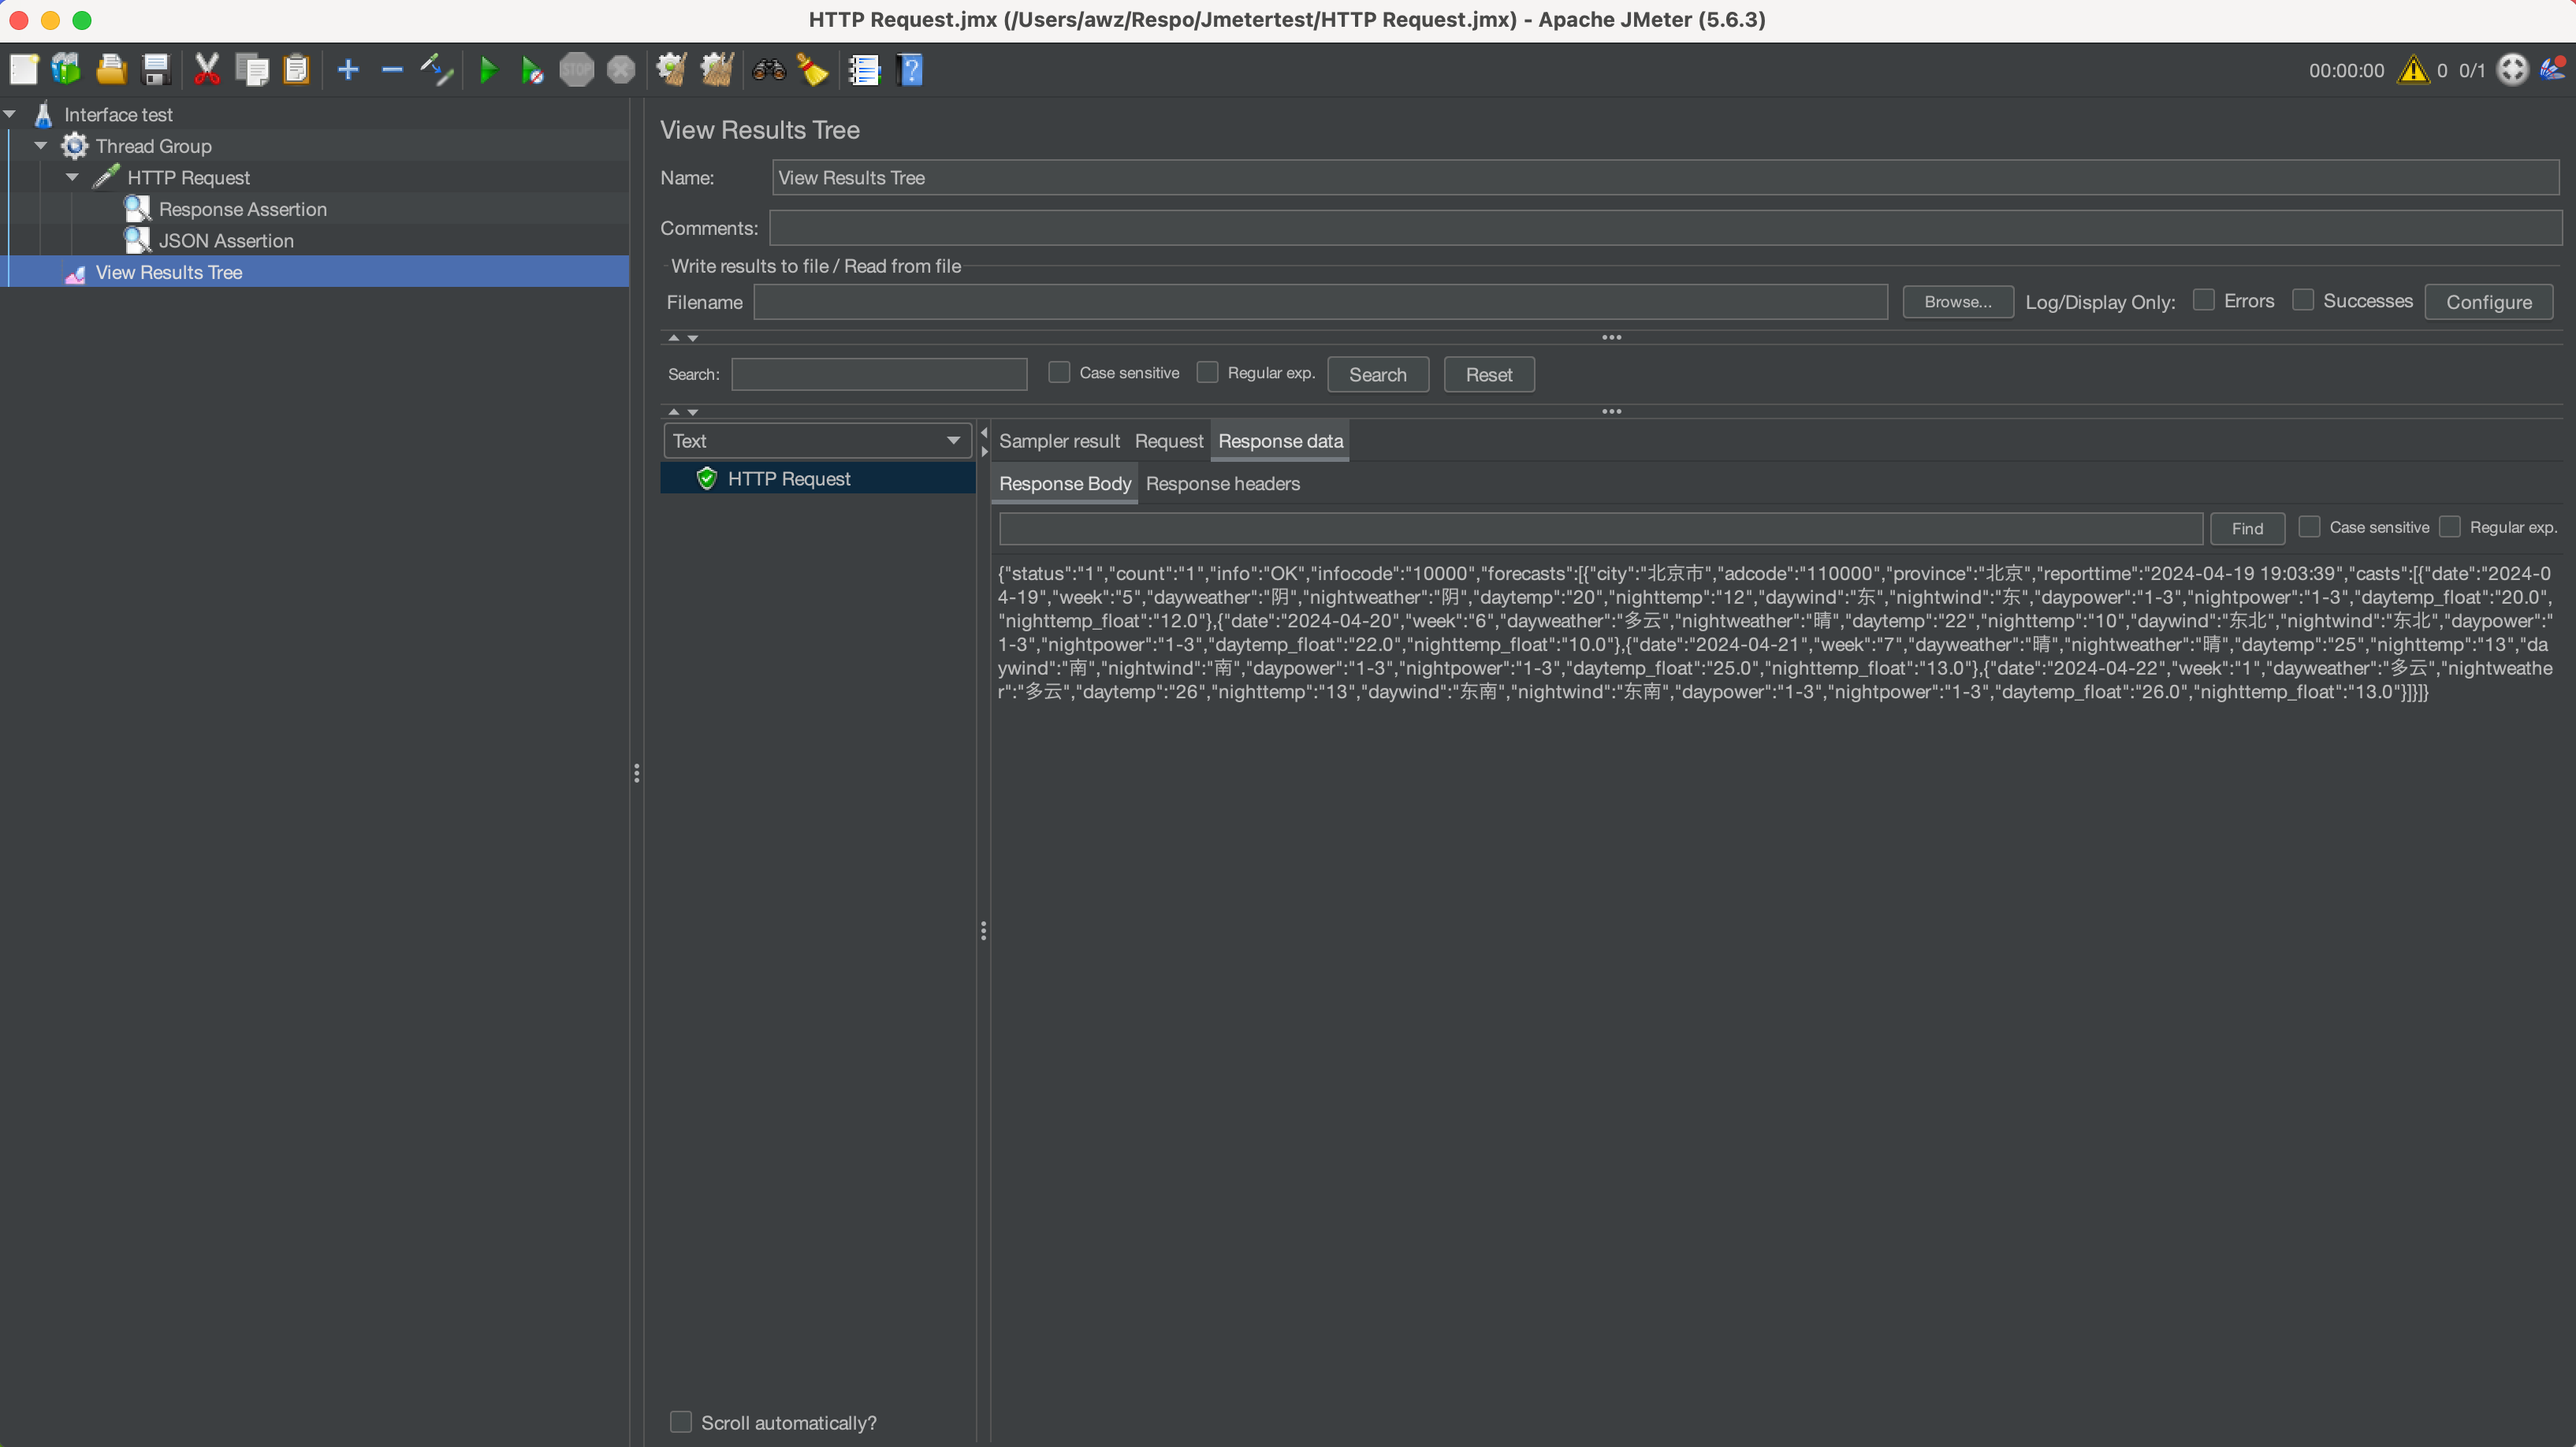The width and height of the screenshot is (2576, 1447).
Task: Clear results with the broom icon
Action: pyautogui.click(x=671, y=70)
